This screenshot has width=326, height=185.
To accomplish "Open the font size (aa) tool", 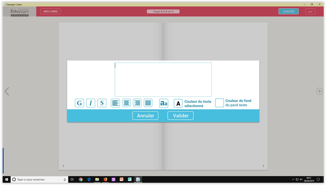I will (163, 103).
